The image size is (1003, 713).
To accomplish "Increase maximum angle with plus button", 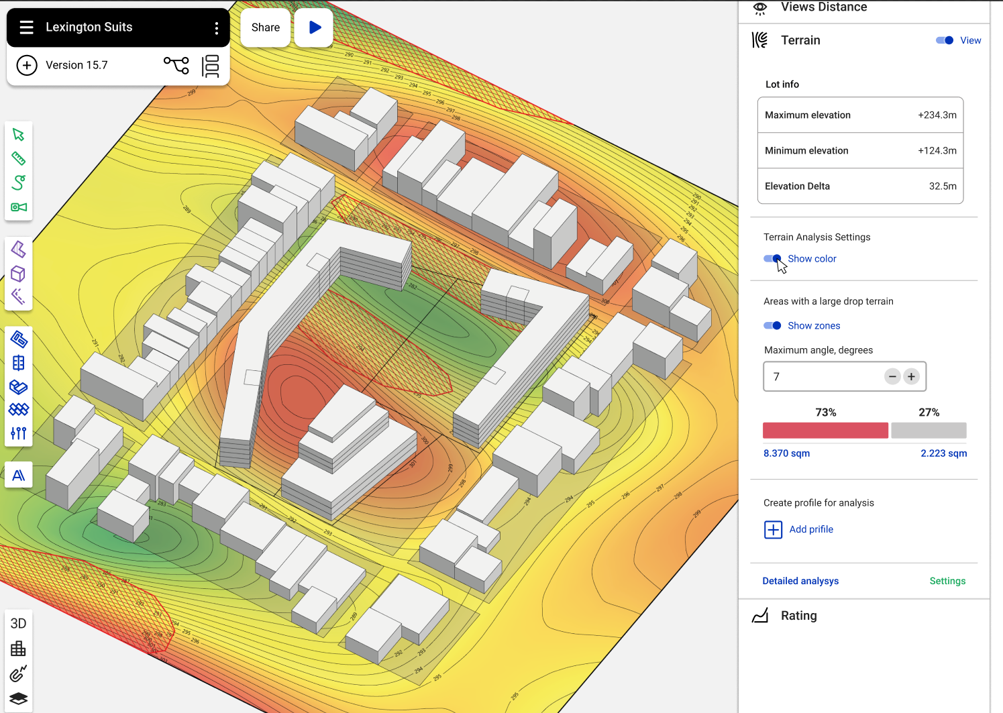I will pos(911,377).
